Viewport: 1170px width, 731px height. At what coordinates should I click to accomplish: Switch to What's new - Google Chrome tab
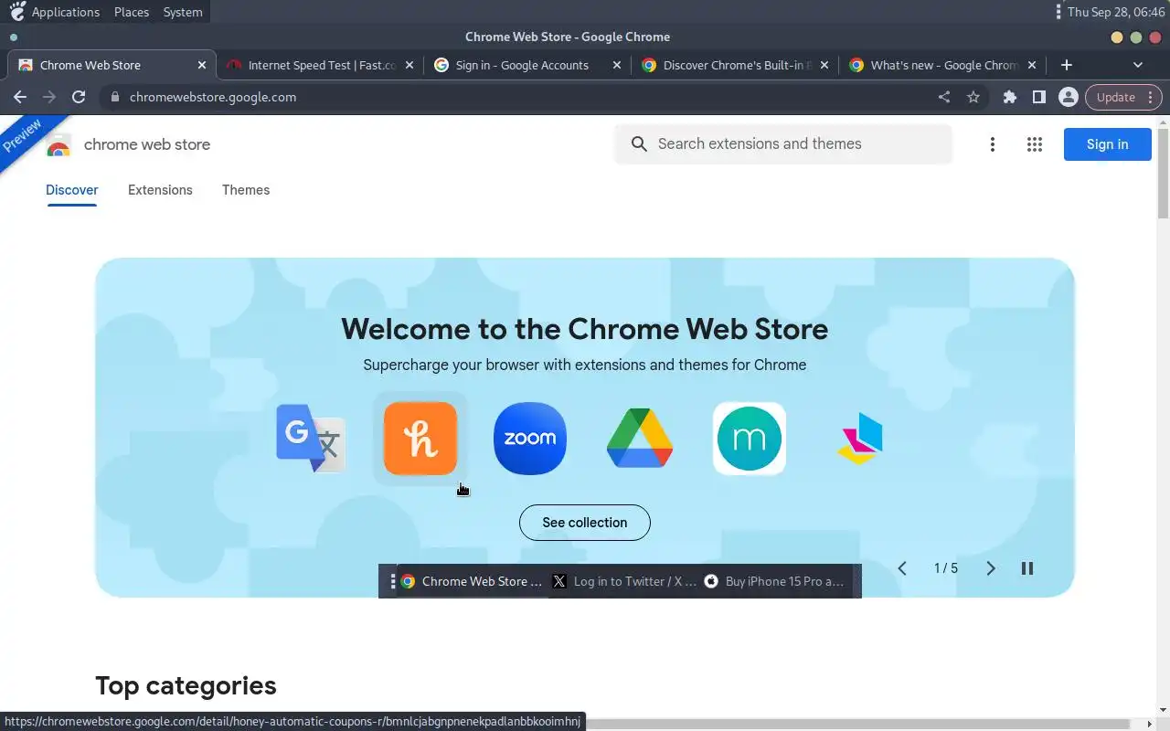[942, 65]
